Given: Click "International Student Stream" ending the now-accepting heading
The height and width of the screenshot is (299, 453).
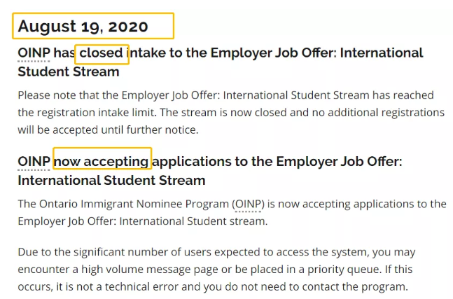Looking at the screenshot, I should pos(111,180).
